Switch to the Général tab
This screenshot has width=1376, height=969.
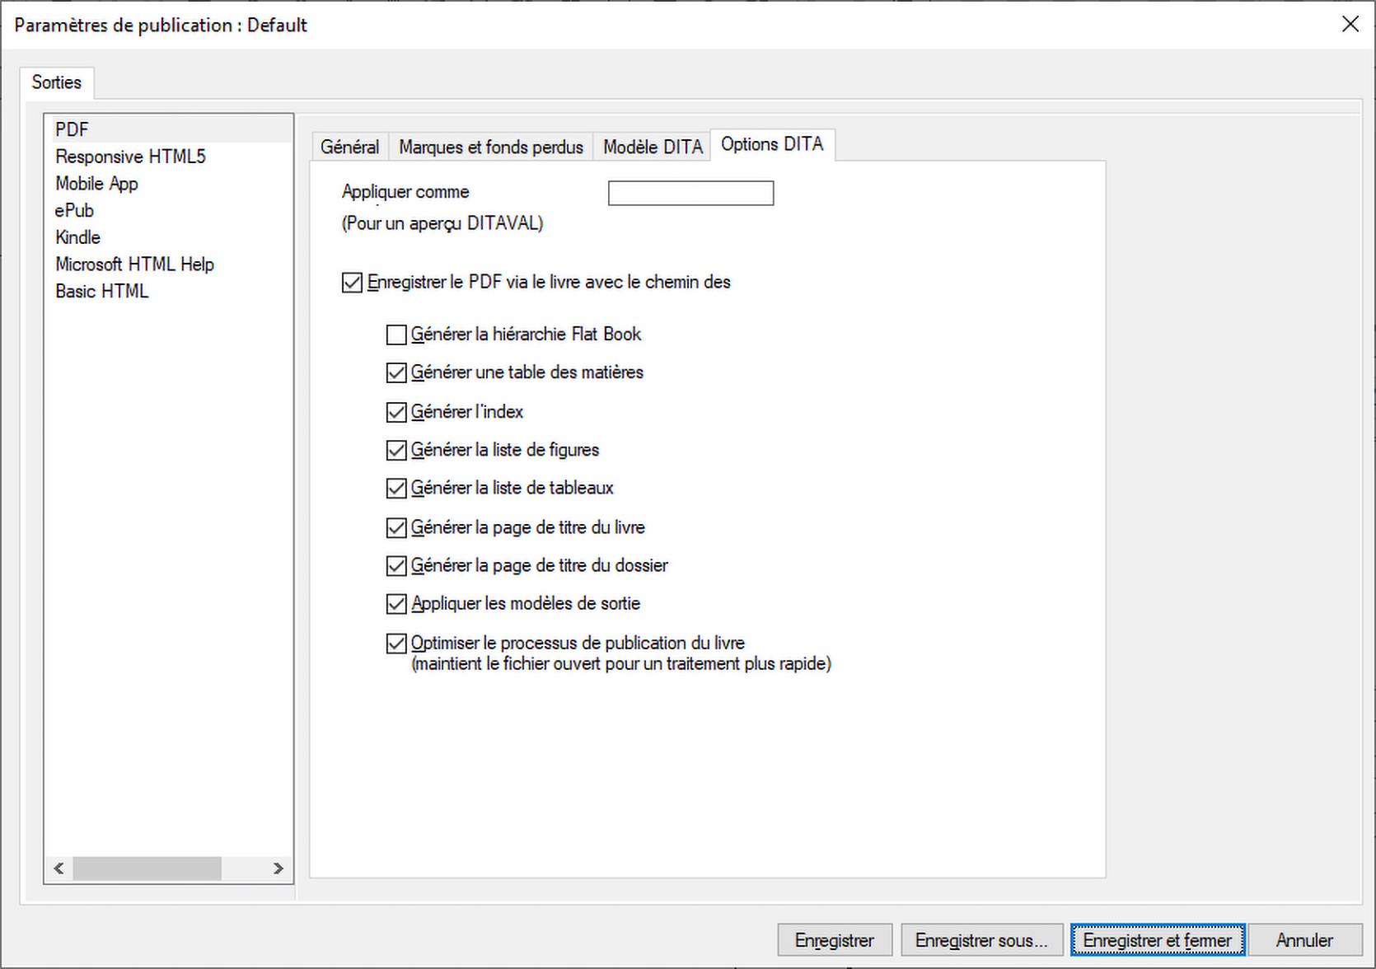(x=349, y=147)
